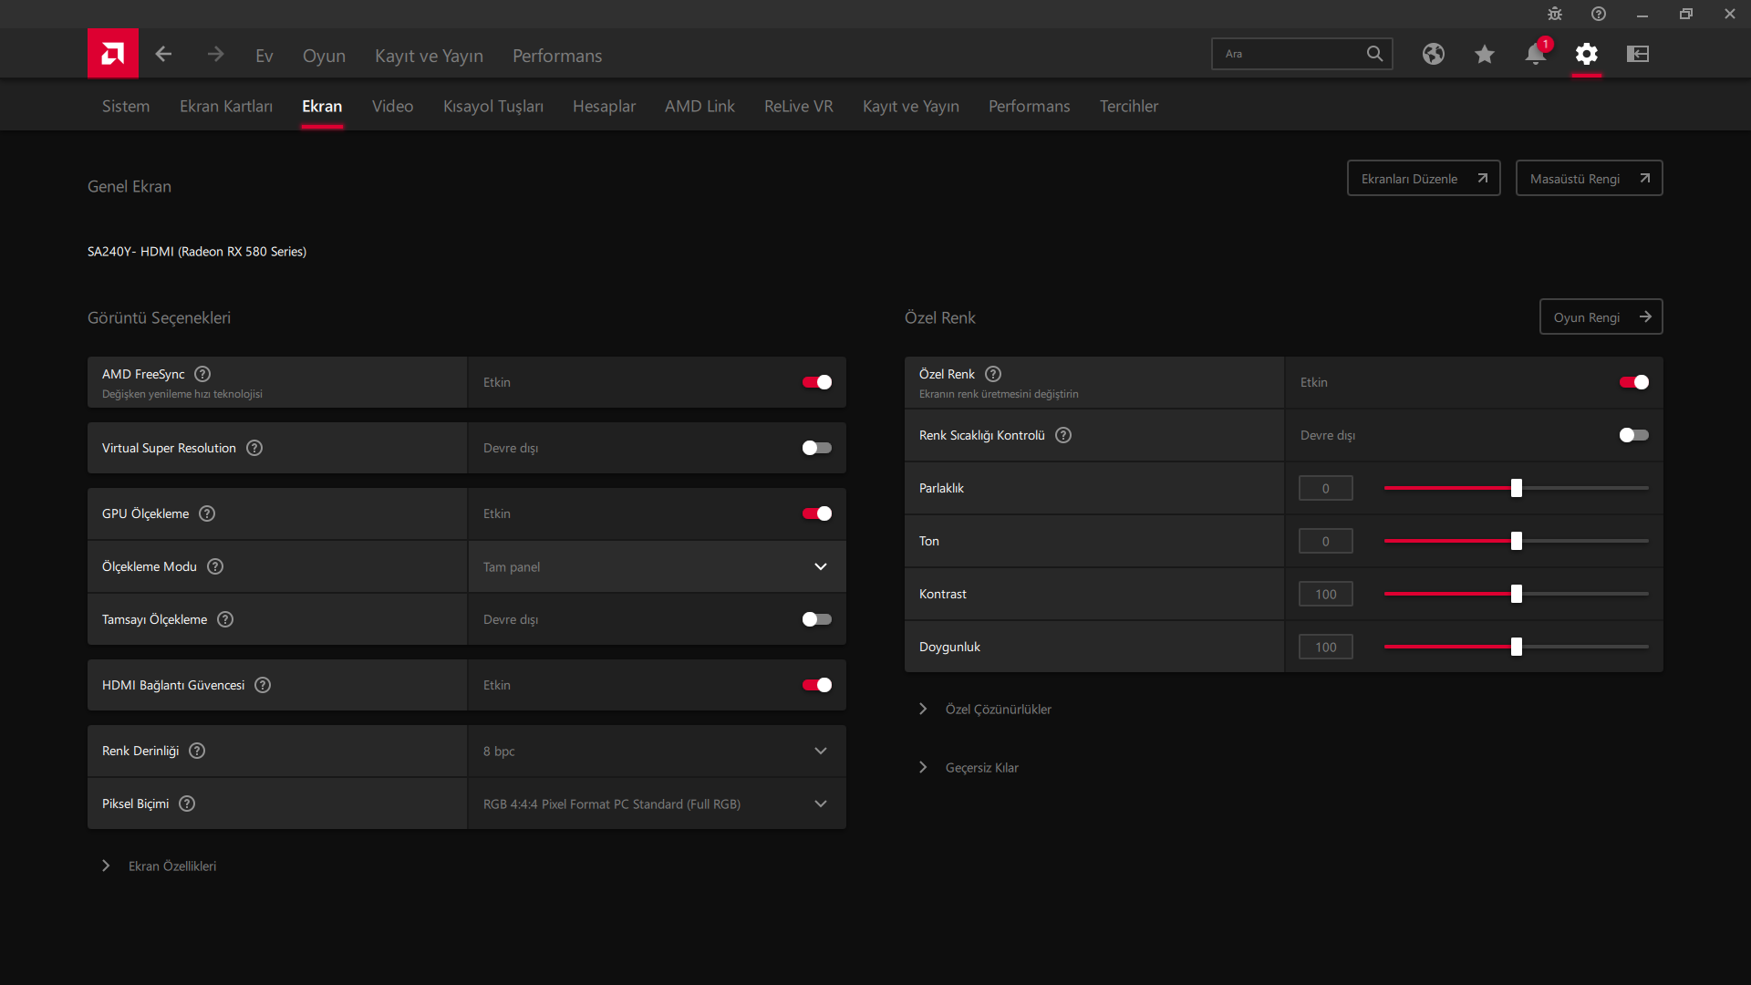Open the Kısayol Tuşları tab

493,106
